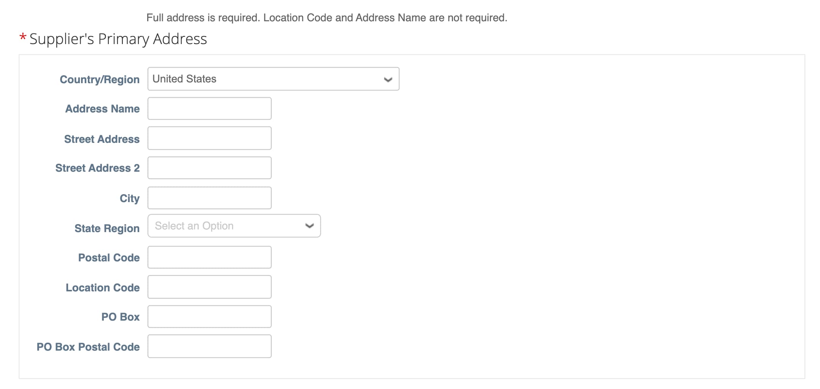Click the Country/Region dropdown chevron arrow
Screen dimensions: 820x389
388,79
